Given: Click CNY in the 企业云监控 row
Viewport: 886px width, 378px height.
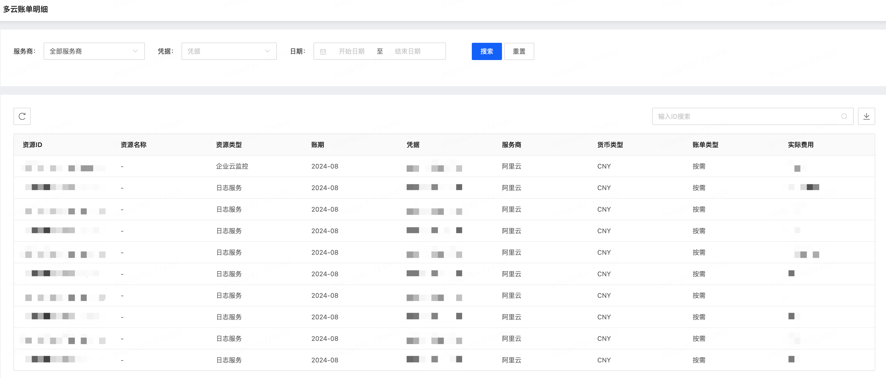Looking at the screenshot, I should pyautogui.click(x=604, y=166).
